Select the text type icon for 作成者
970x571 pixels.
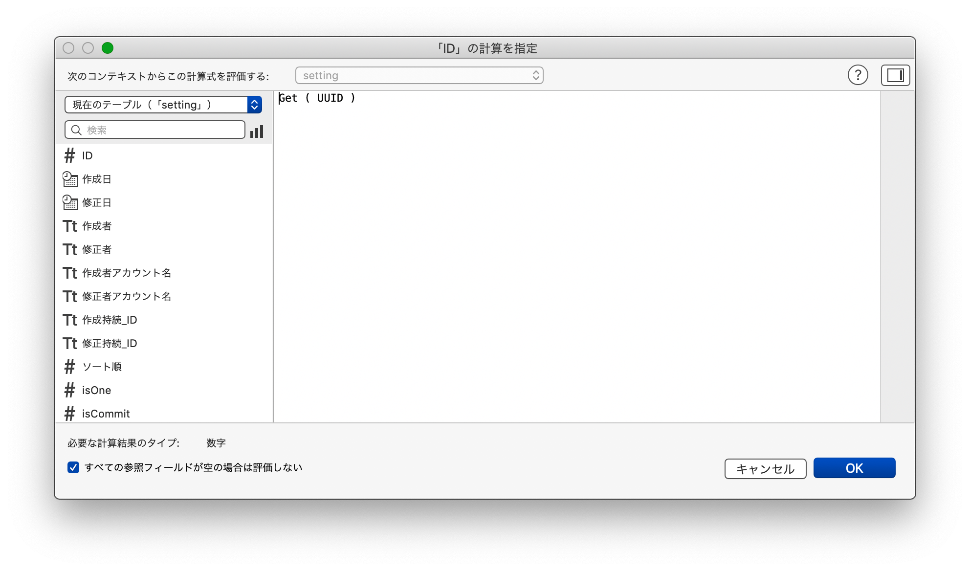pos(69,226)
